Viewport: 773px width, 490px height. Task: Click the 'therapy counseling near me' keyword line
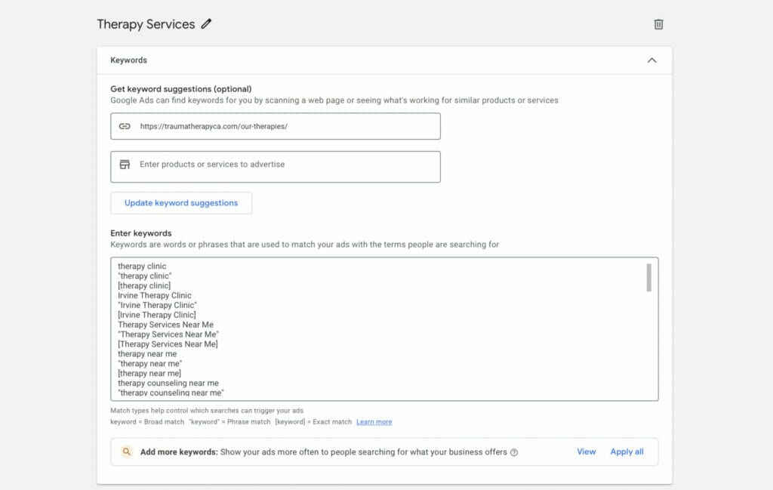(168, 383)
